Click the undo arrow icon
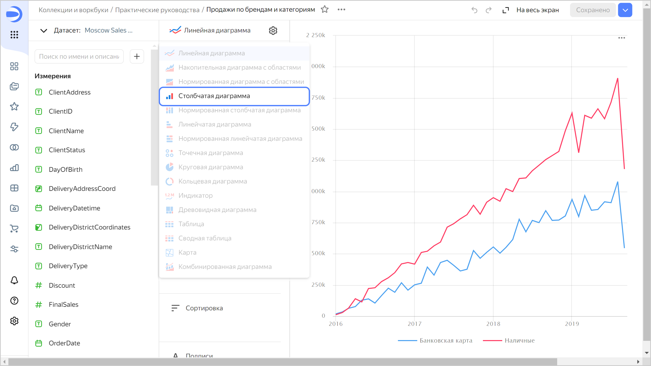Viewport: 651px width, 366px height. pyautogui.click(x=474, y=10)
